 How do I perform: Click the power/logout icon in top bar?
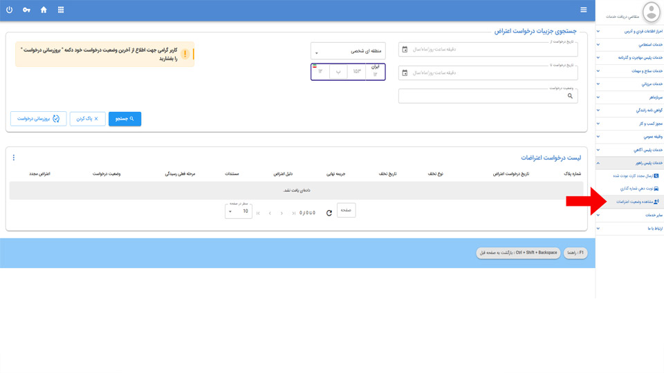click(x=10, y=10)
